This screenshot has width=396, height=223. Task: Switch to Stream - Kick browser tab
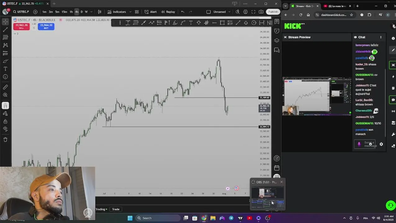[x=305, y=6]
